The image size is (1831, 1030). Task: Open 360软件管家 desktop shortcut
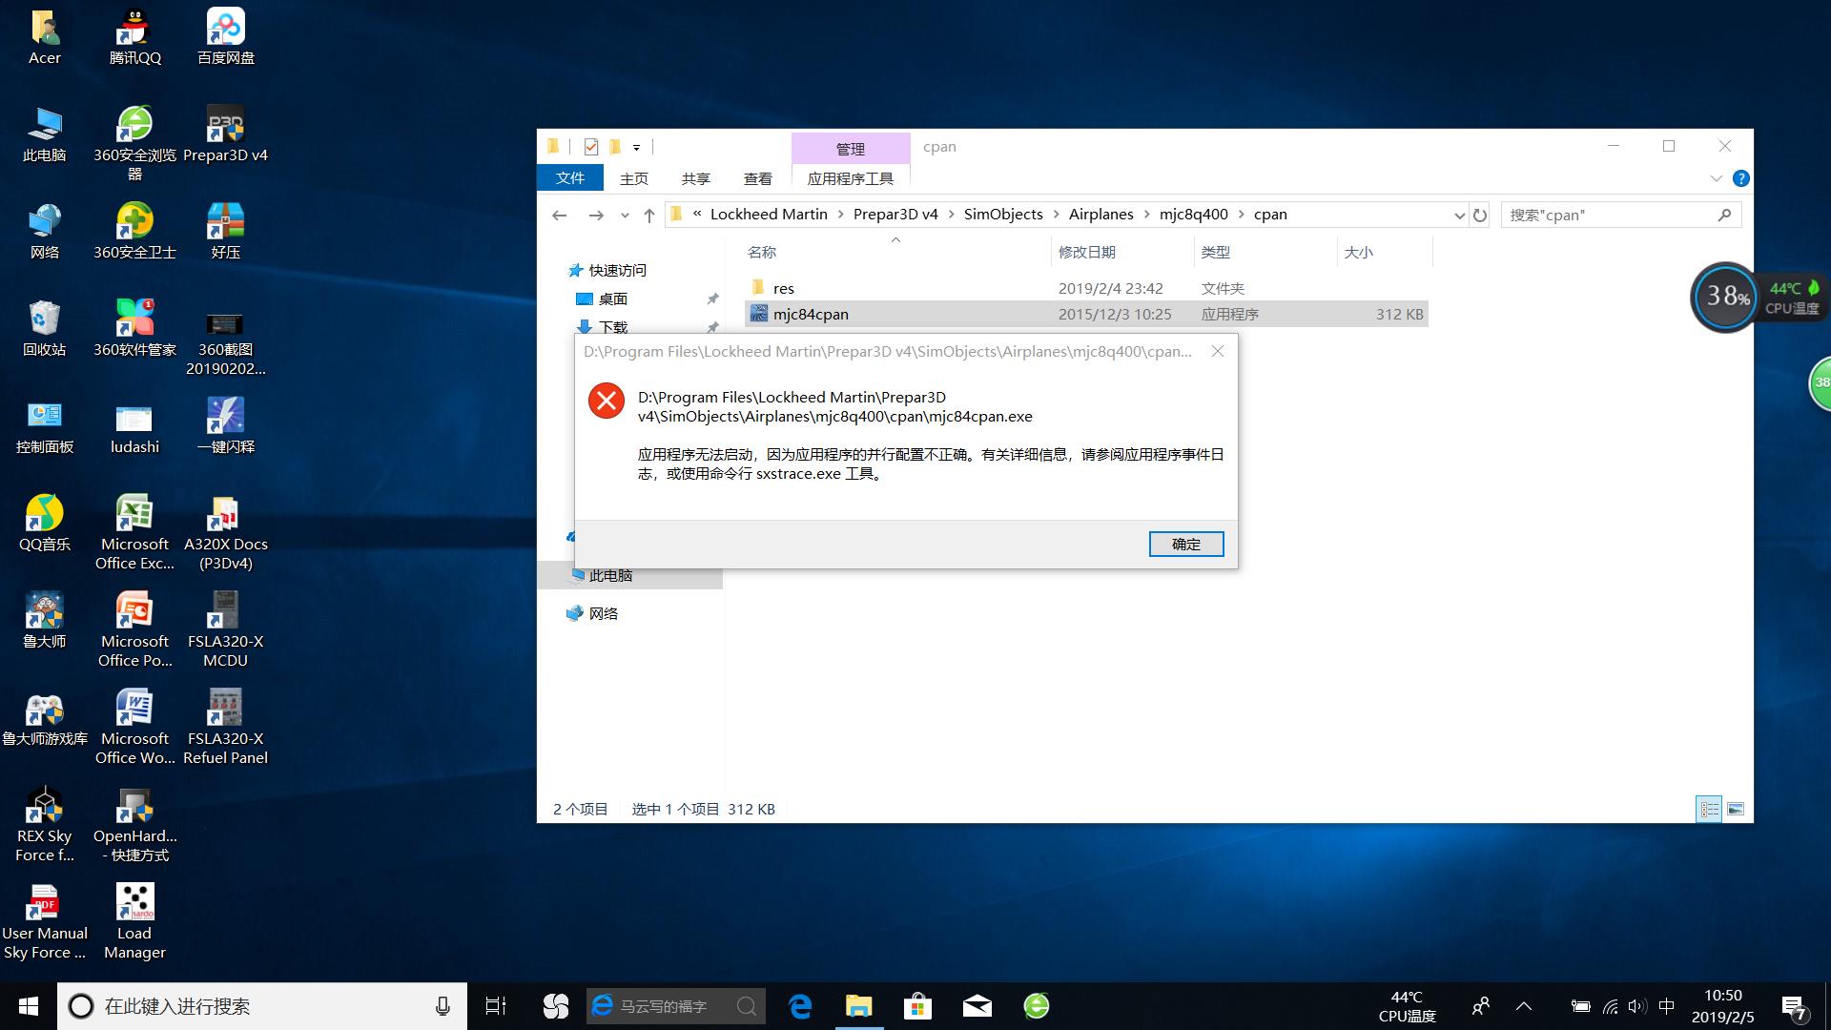pyautogui.click(x=134, y=329)
